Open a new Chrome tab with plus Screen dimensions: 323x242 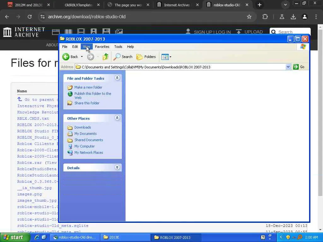point(260,5)
